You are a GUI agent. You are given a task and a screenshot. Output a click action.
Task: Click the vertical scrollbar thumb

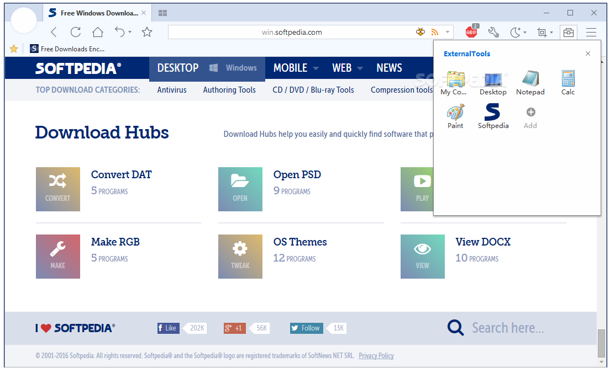[x=601, y=343]
